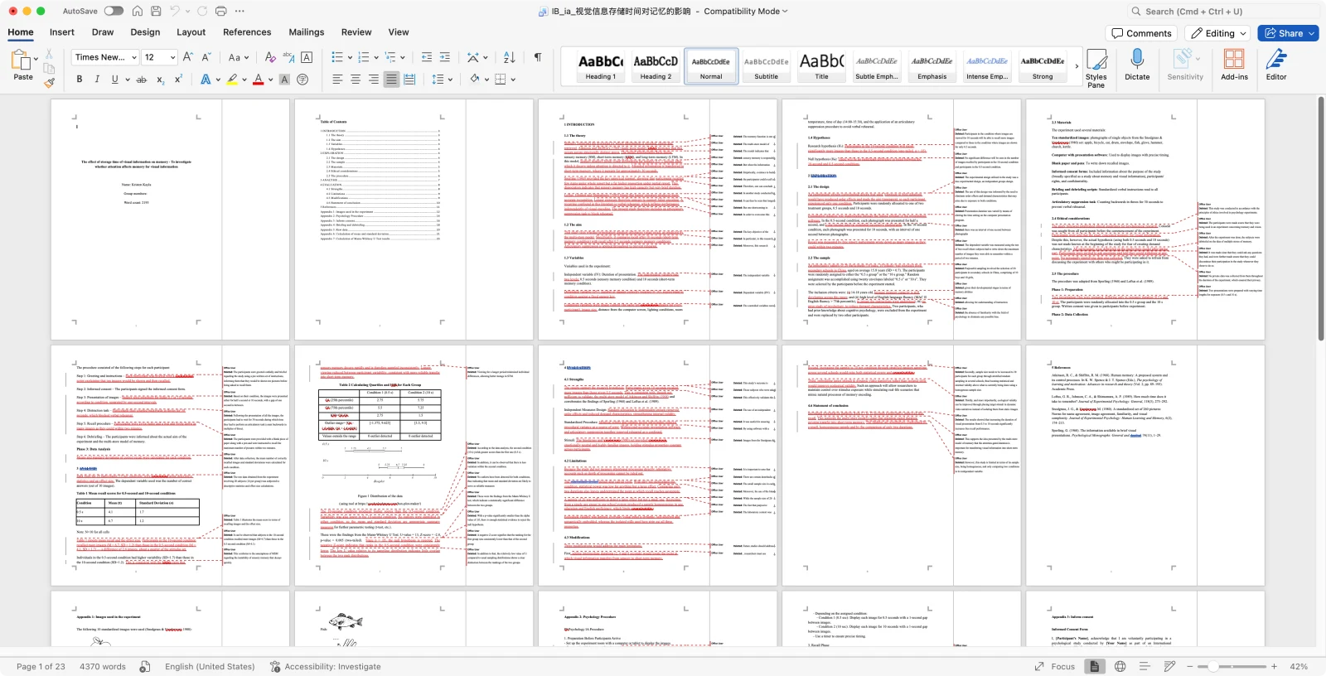
Task: Apply superscript formatting
Action: tap(178, 80)
